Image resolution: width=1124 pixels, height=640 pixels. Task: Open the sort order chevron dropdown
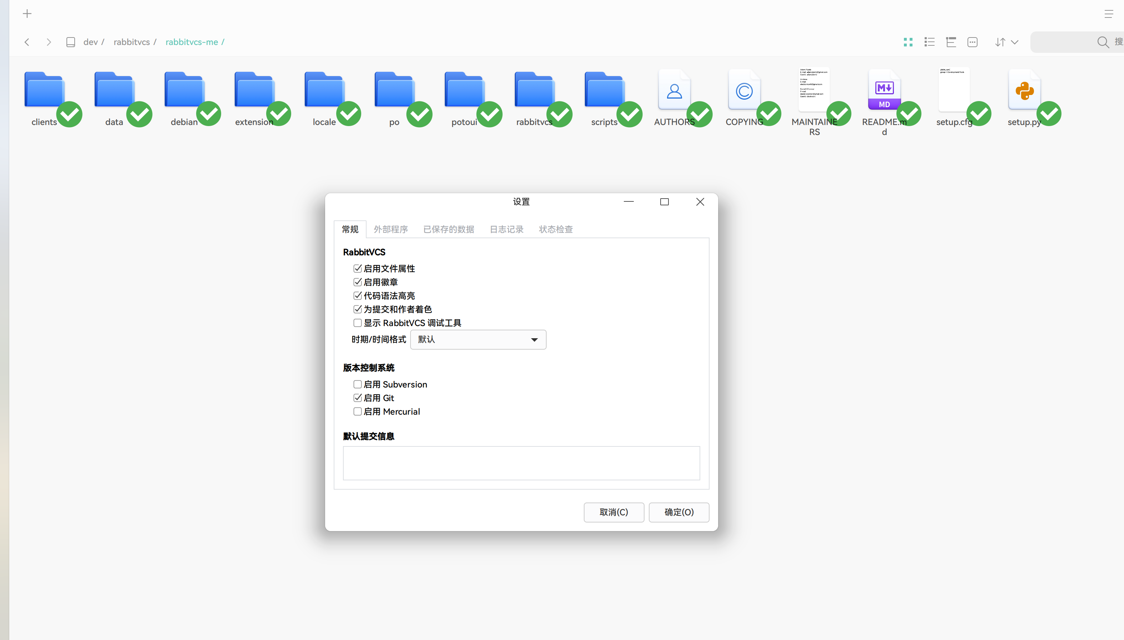point(1015,42)
